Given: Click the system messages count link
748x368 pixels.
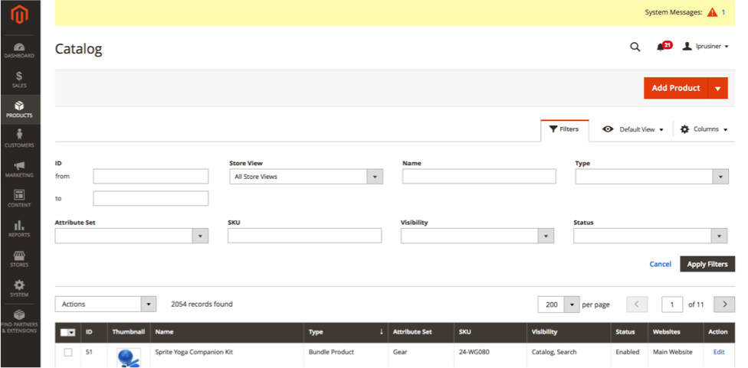Looking at the screenshot, I should tap(723, 12).
